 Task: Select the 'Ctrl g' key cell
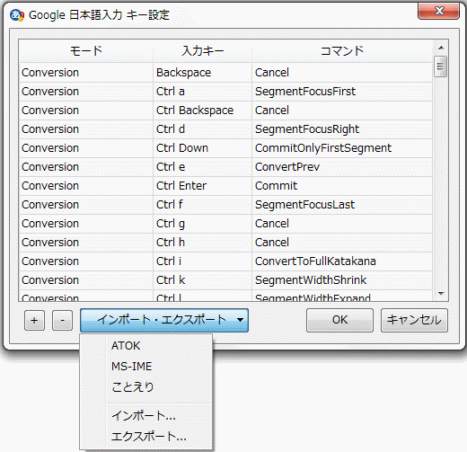click(203, 224)
